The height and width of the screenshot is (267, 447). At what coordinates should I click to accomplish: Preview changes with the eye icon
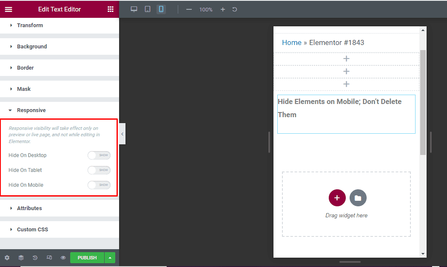63,258
